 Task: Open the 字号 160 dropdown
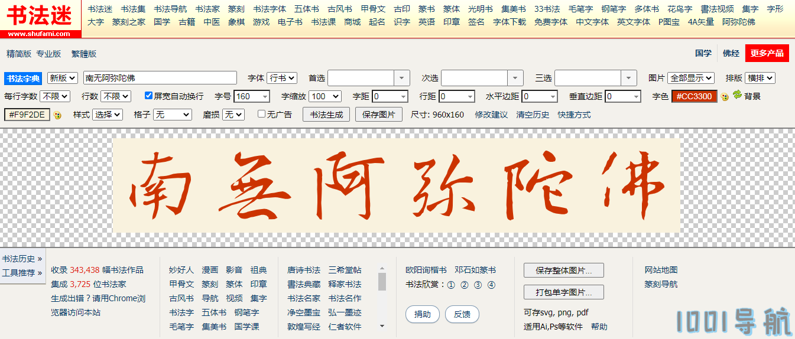pos(252,96)
